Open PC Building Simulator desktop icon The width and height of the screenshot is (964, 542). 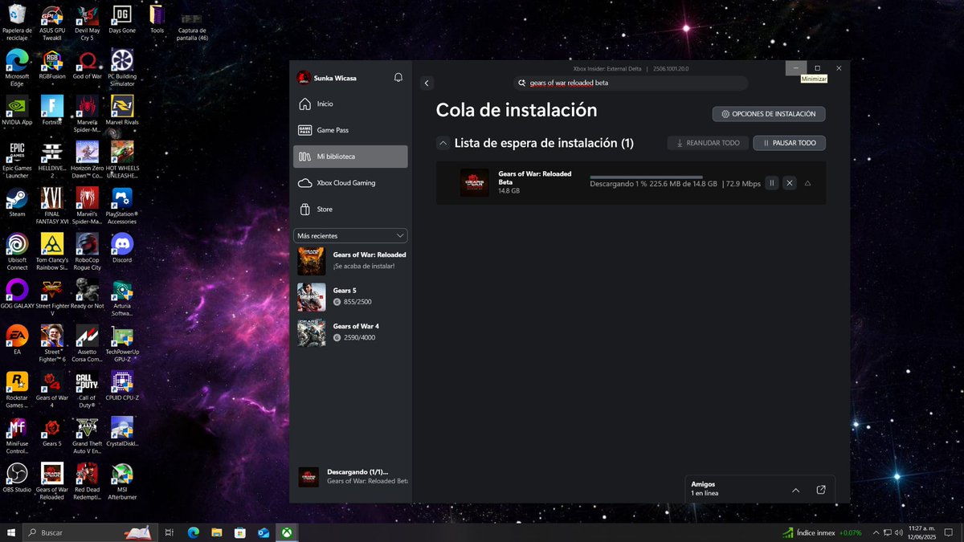122,69
